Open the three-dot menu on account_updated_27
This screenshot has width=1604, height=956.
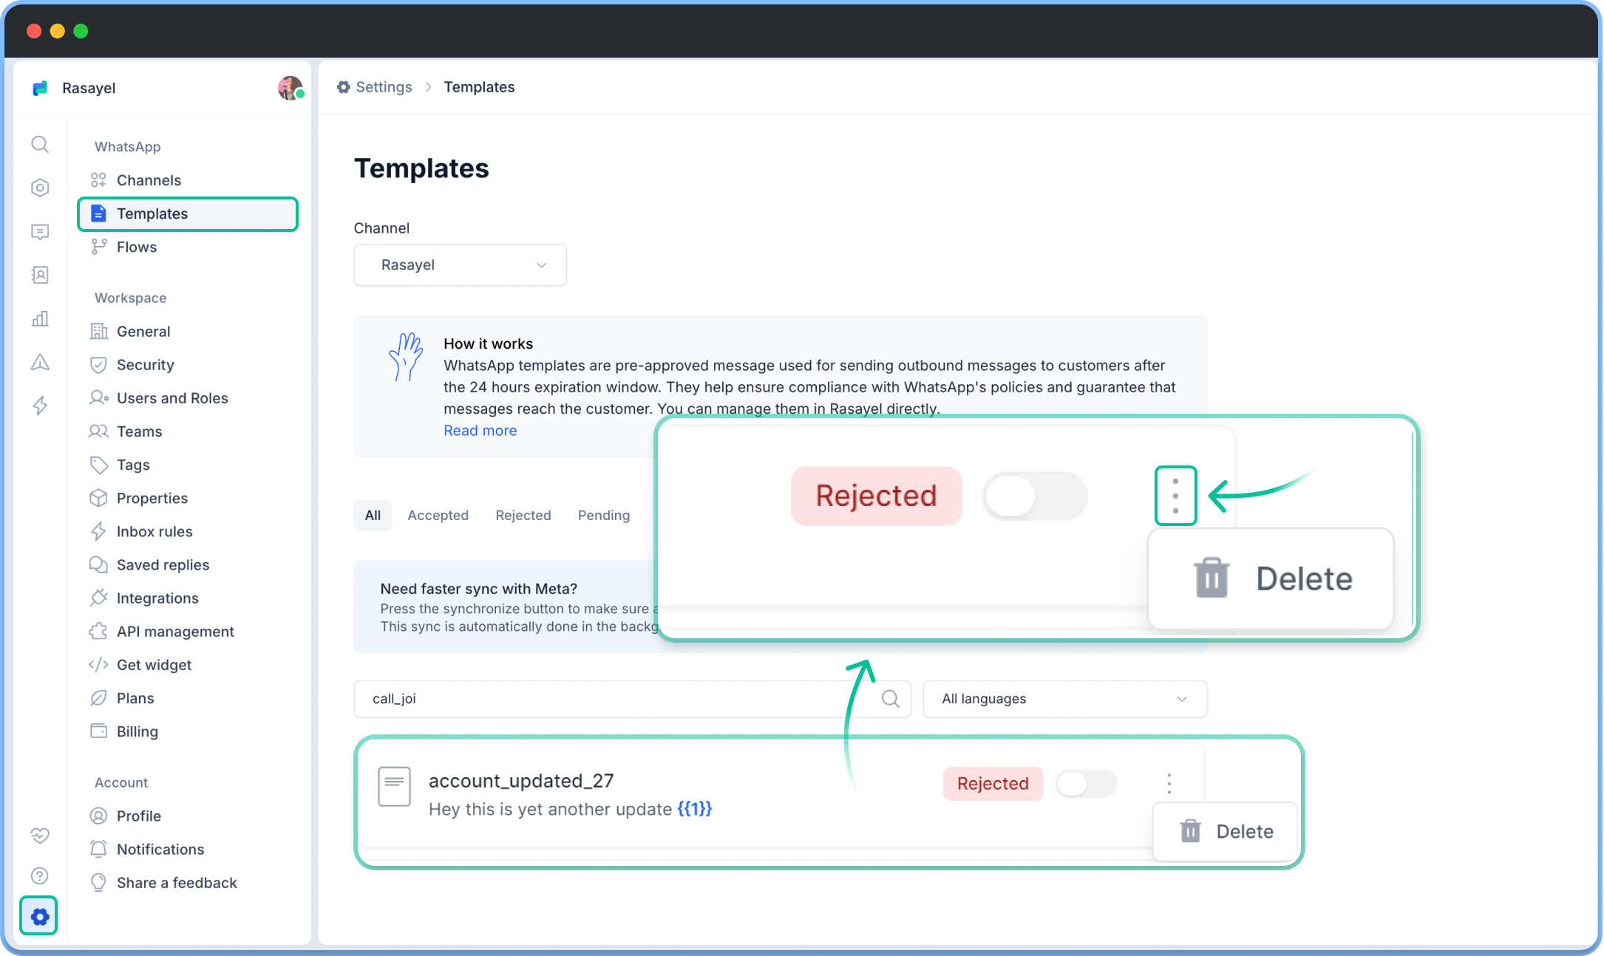pos(1169,783)
